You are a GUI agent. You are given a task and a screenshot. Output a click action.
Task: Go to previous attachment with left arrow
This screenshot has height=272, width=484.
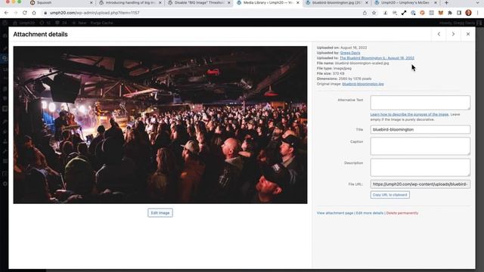point(439,34)
